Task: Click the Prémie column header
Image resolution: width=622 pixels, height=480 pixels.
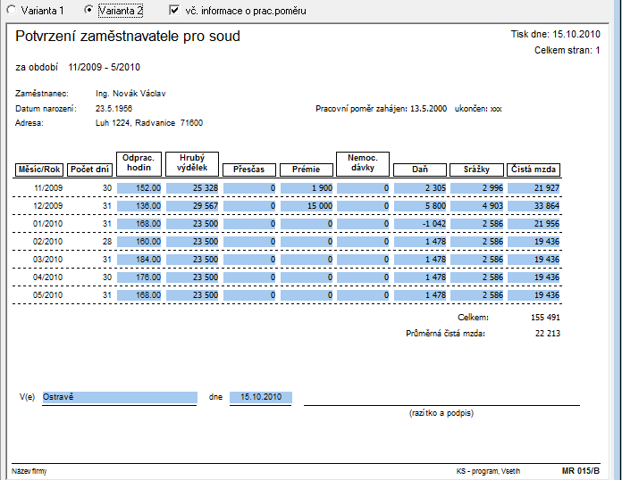Action: point(307,170)
